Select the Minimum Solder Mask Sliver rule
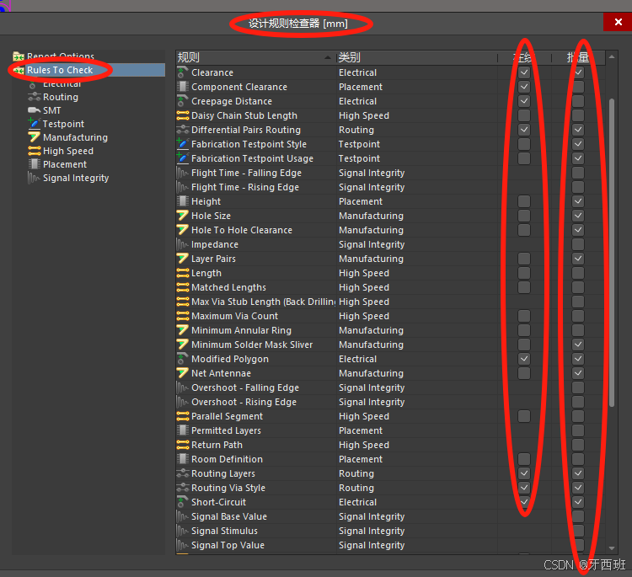Screen dimensions: 632x577 [390, 345]
